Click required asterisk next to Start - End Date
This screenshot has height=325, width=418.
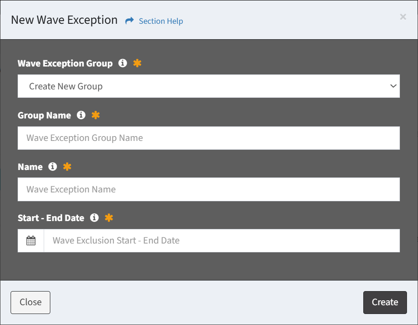pos(109,218)
